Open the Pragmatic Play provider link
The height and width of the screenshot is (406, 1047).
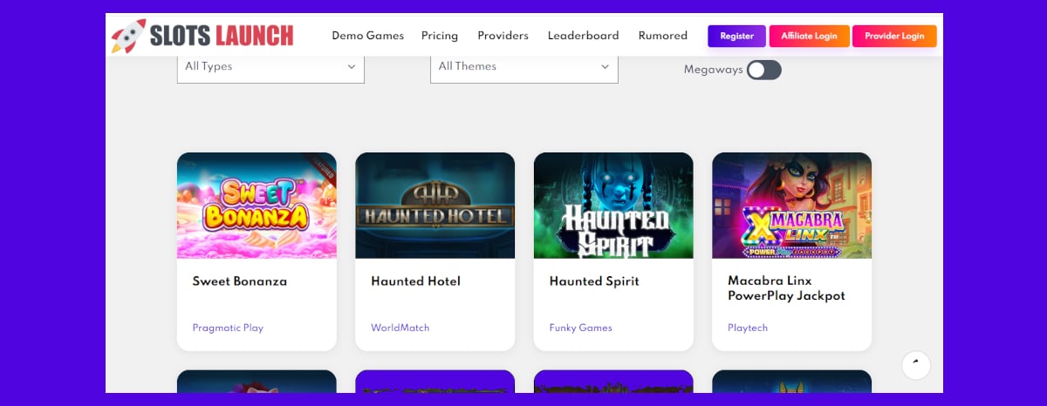[x=228, y=328]
